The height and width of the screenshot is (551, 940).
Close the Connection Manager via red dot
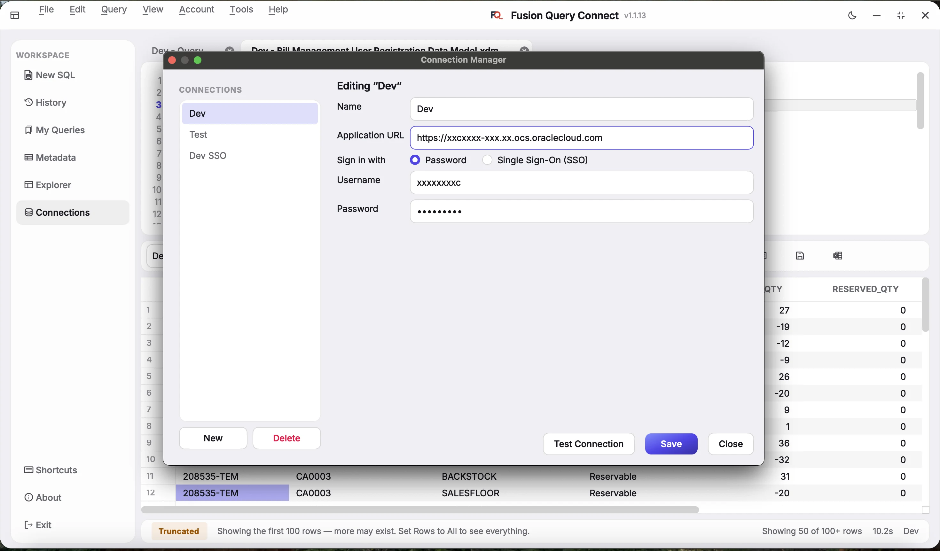tap(172, 60)
